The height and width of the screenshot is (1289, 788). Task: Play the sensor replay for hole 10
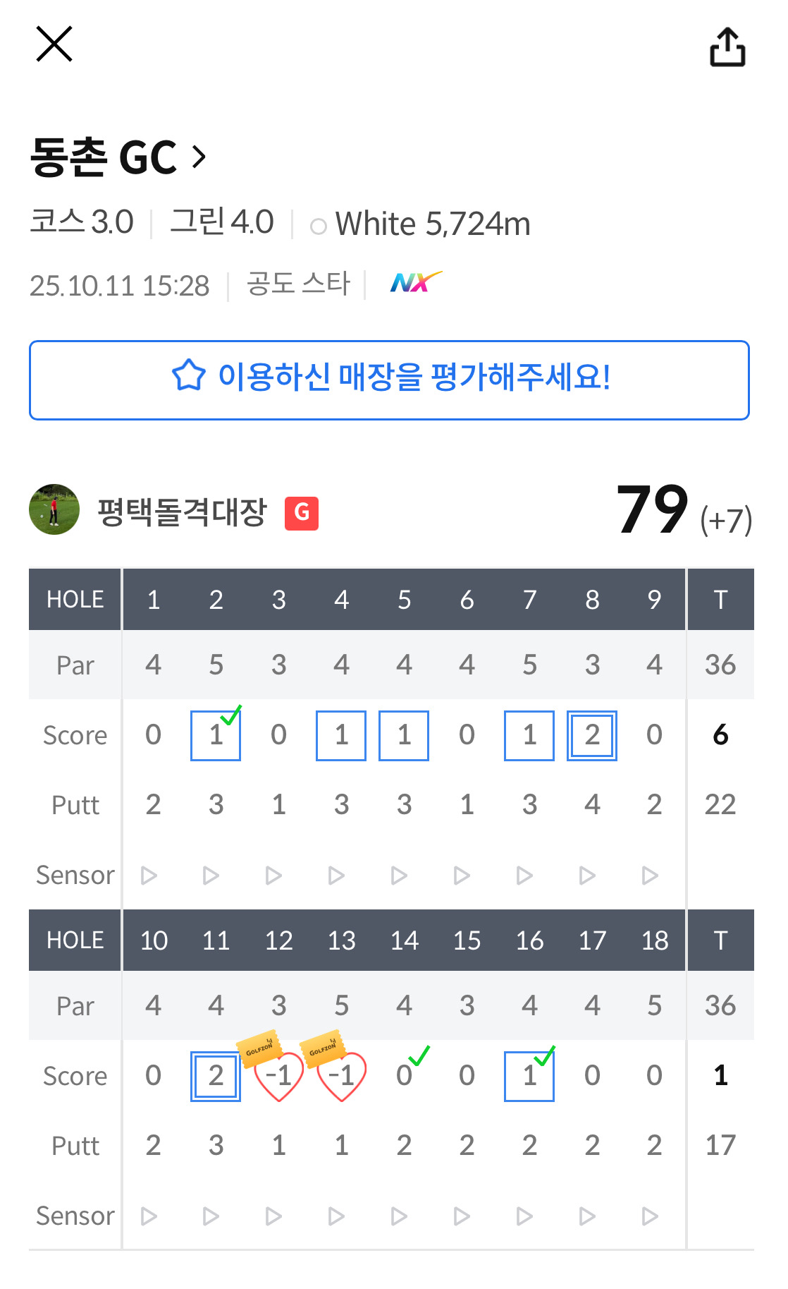pos(149,1216)
